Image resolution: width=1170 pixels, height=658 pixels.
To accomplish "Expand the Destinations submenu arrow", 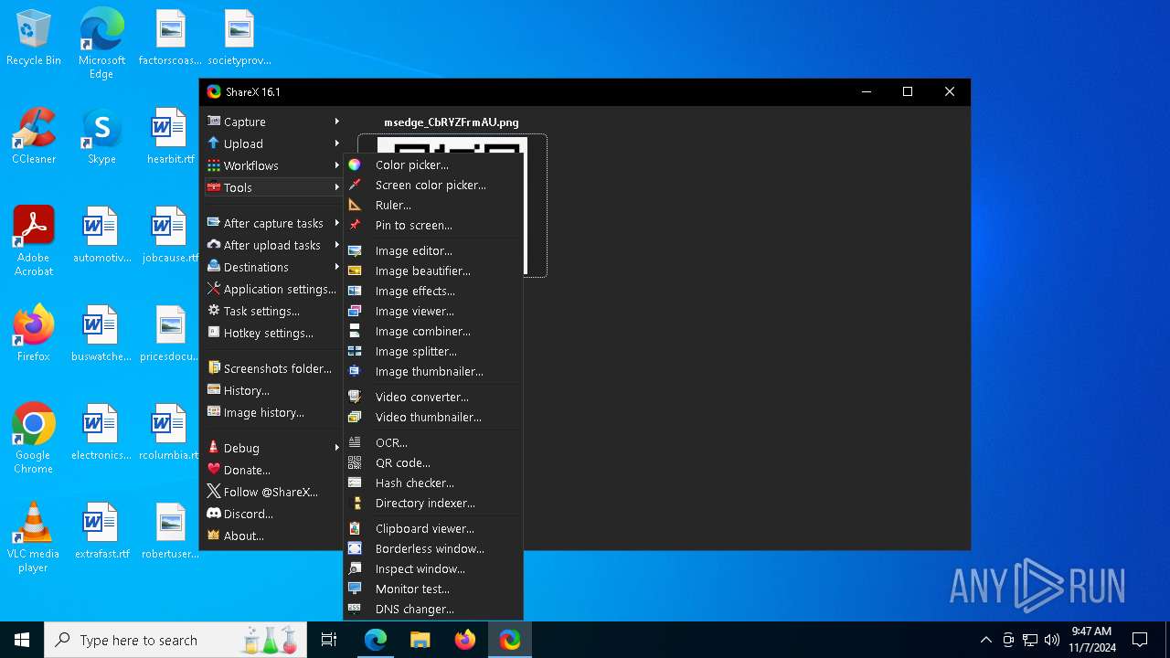I will [x=336, y=267].
